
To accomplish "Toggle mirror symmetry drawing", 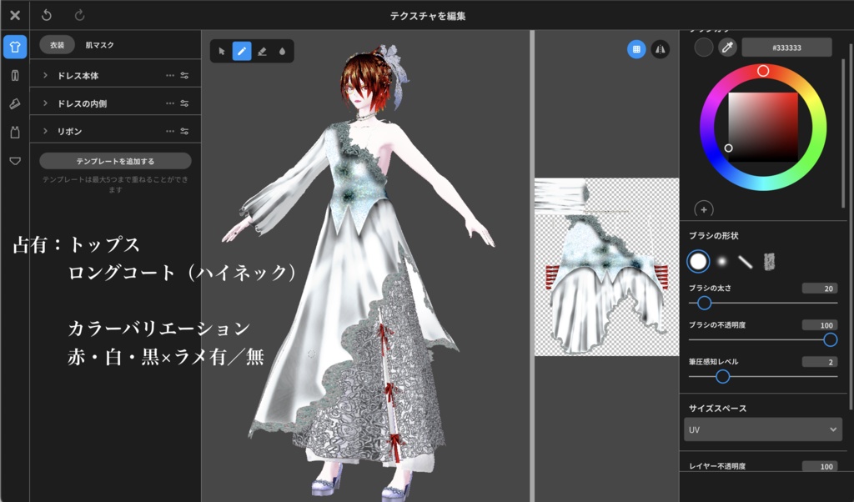I will (x=661, y=49).
